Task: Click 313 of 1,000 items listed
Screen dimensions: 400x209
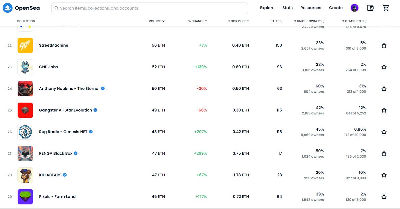Action: [356, 92]
